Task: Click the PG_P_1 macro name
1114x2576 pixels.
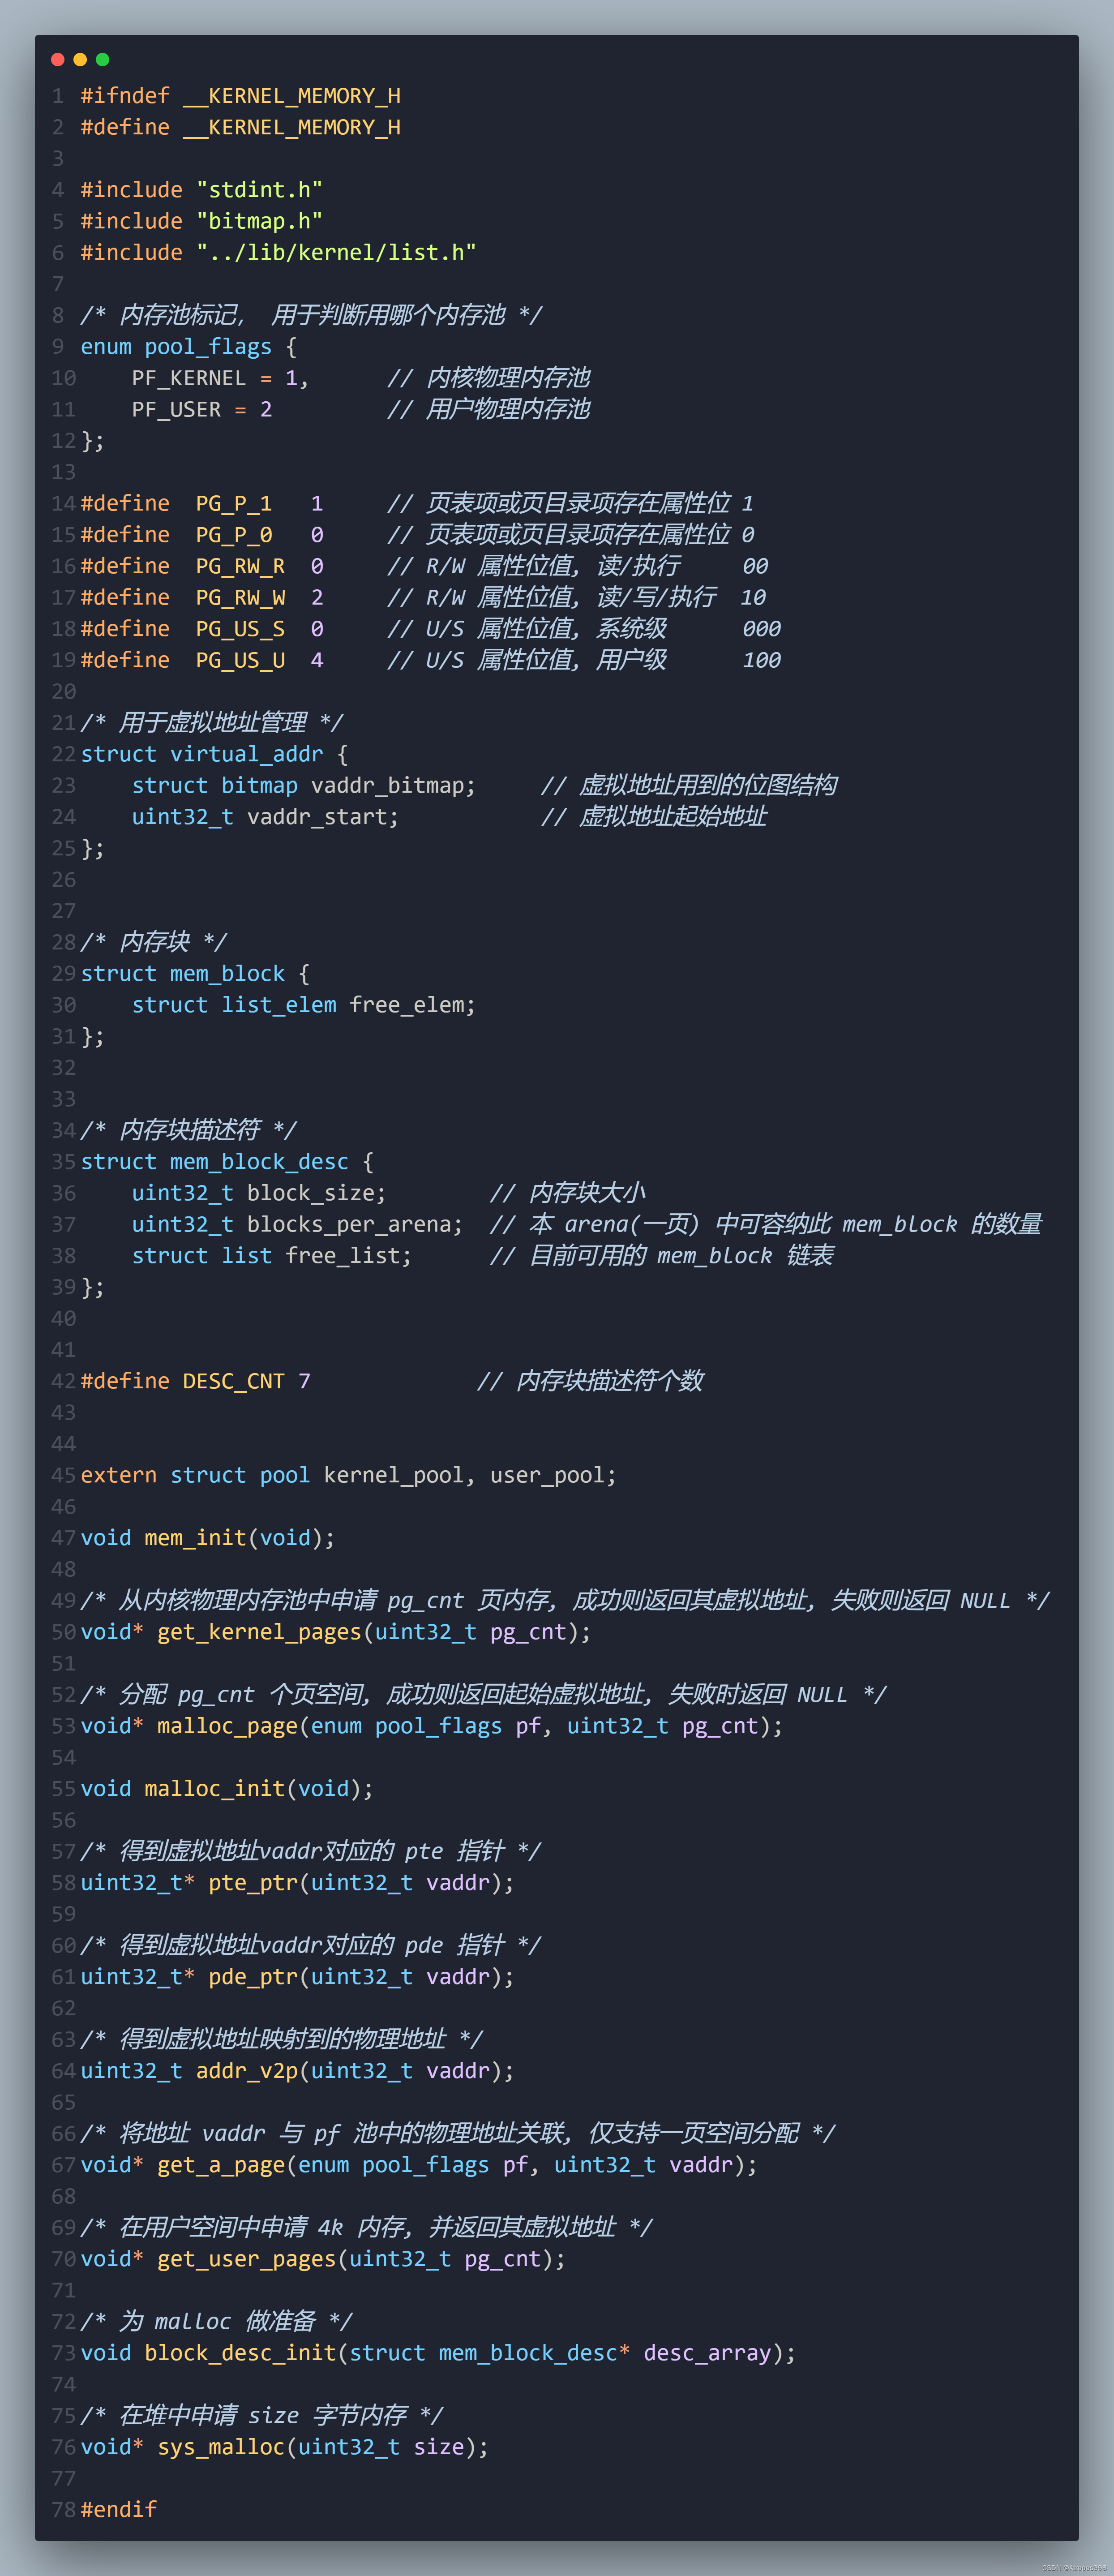Action: [234, 503]
